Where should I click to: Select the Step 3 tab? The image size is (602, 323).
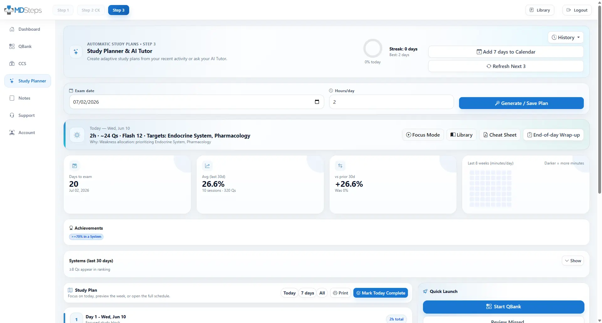click(119, 10)
